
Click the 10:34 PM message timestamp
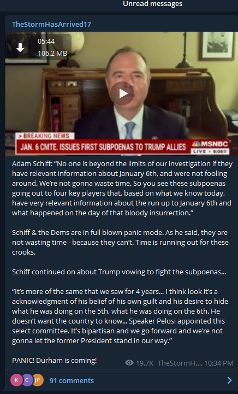coord(219,363)
